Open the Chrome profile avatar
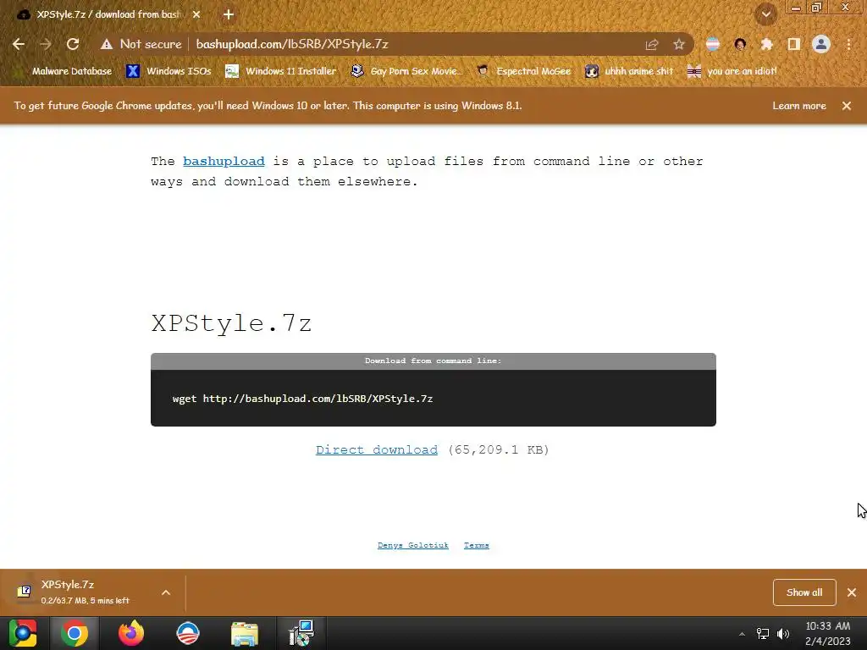The width and height of the screenshot is (867, 650). [821, 44]
